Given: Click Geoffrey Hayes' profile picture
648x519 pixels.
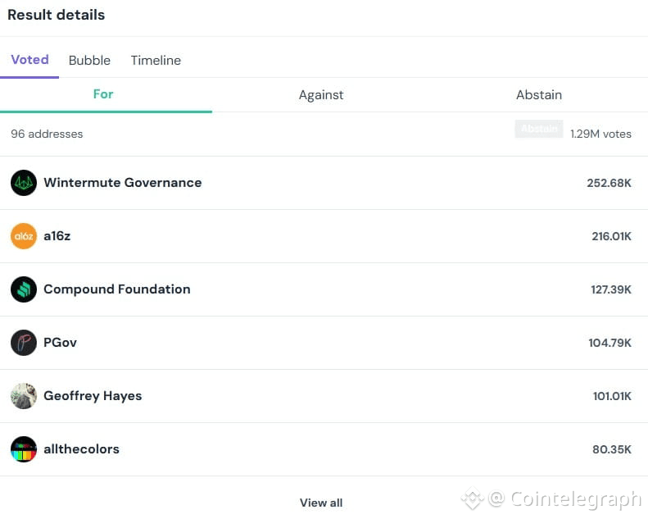Looking at the screenshot, I should coord(24,396).
